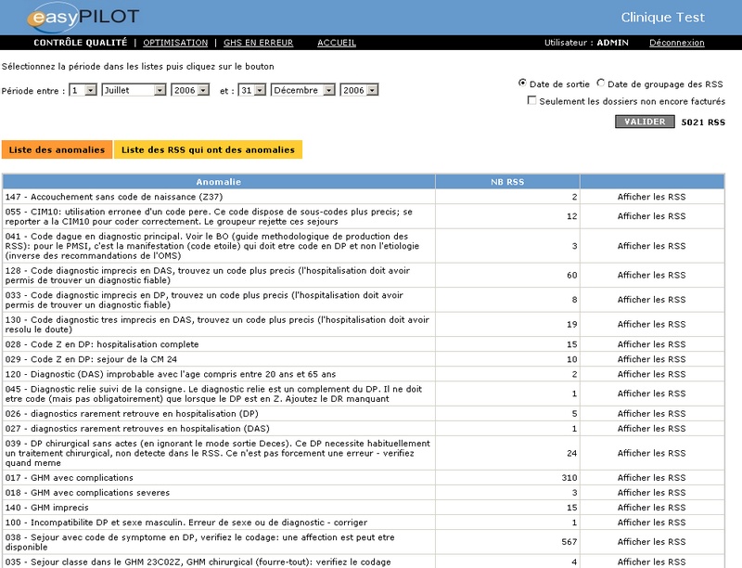This screenshot has height=568, width=742.
Task: Click the 5021 RSS total label
Action: (x=703, y=123)
